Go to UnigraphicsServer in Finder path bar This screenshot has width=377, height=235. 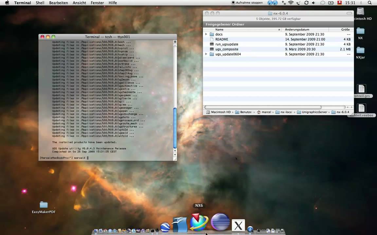[x=312, y=112]
